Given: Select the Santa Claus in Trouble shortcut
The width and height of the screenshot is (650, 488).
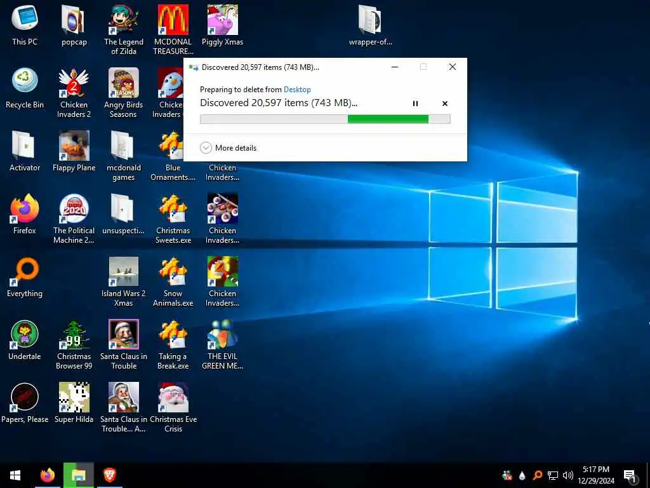Looking at the screenshot, I should click(x=124, y=344).
